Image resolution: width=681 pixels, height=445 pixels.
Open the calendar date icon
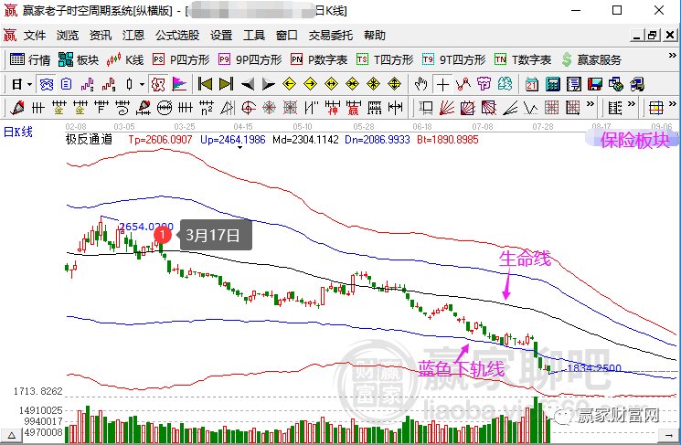532,84
